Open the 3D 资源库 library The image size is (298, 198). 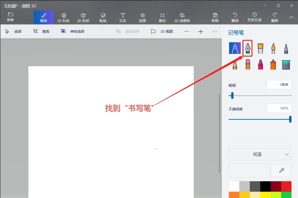(182, 18)
